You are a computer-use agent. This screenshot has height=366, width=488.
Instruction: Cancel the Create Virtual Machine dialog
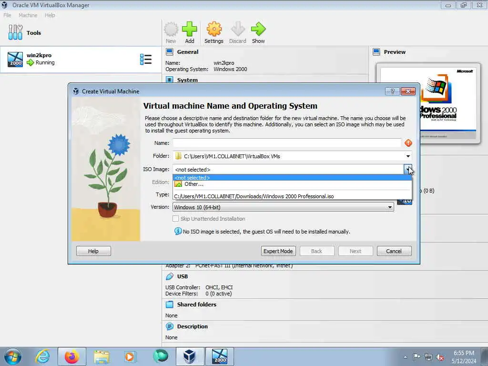pos(394,251)
